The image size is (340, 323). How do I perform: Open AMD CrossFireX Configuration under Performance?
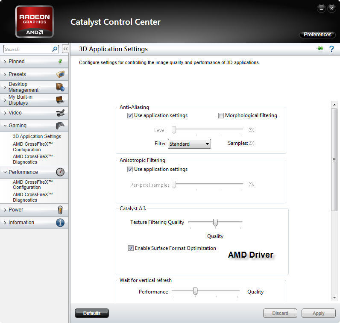[33, 185]
